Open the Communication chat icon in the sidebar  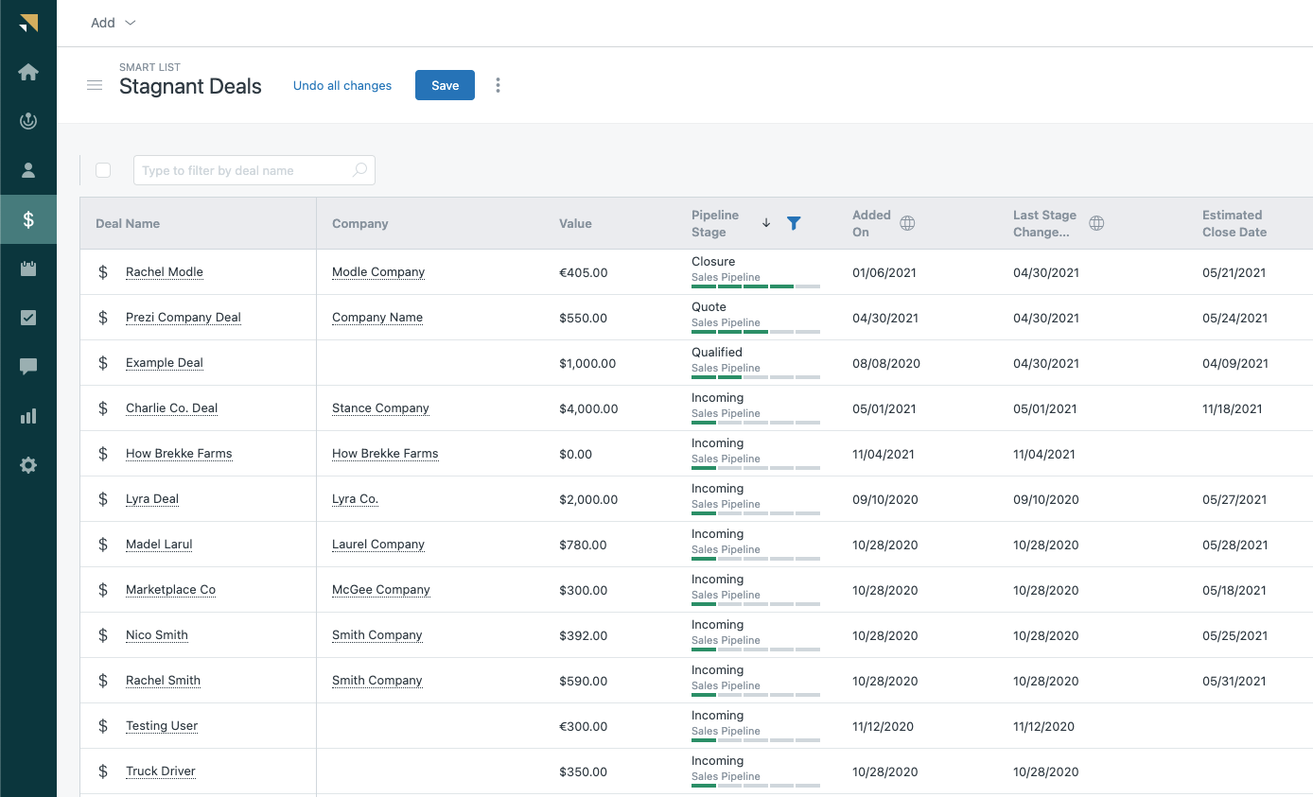tap(28, 367)
